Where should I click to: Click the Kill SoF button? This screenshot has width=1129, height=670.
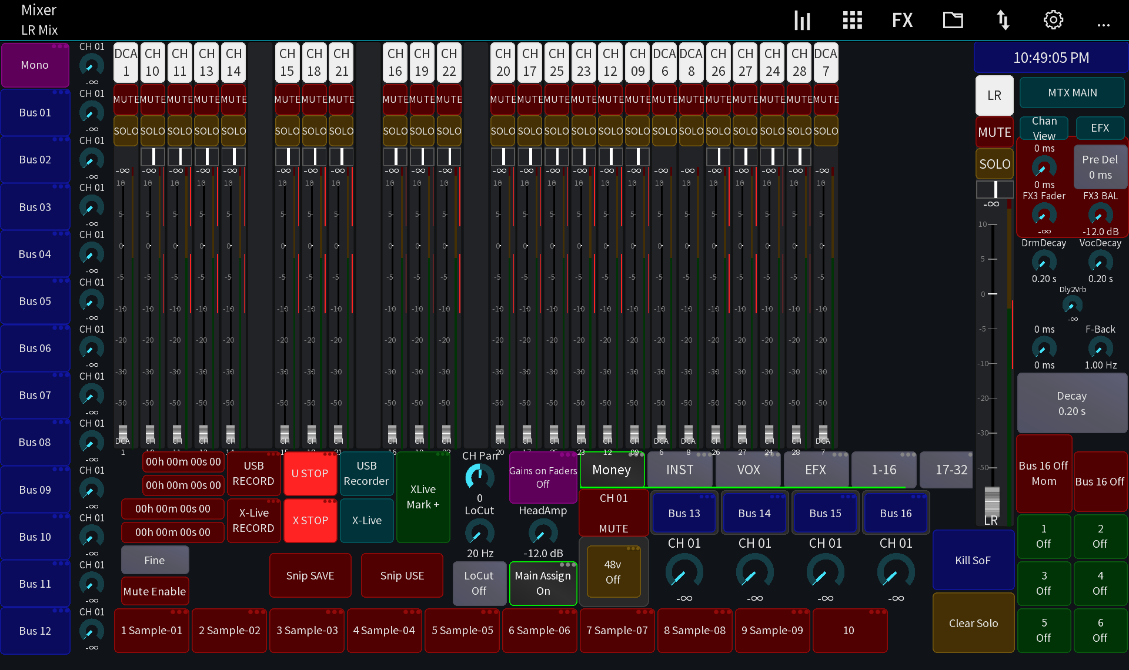(973, 560)
